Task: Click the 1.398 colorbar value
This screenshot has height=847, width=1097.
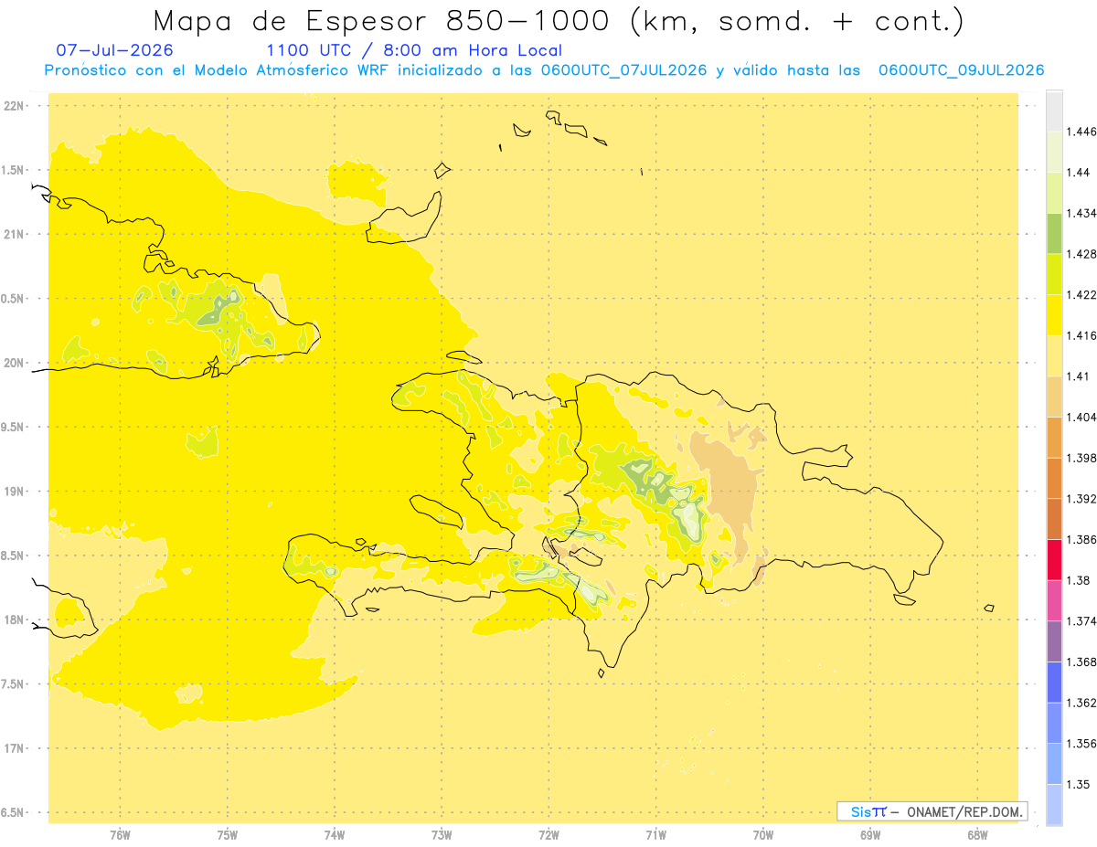Action: (1081, 458)
